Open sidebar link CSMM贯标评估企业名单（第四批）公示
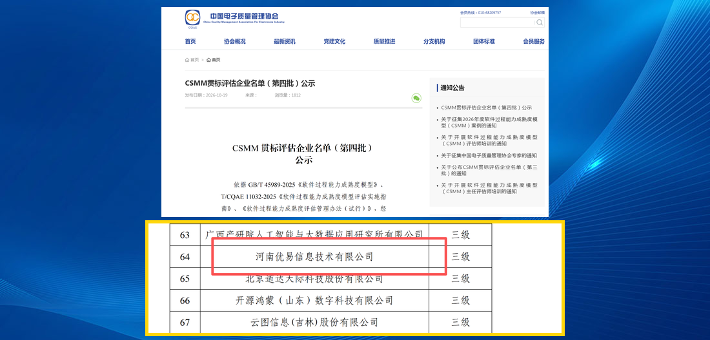Screen dimensions: 710x340 [486, 108]
